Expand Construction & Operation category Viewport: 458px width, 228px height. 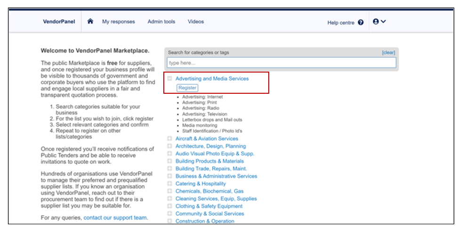[x=170, y=221]
